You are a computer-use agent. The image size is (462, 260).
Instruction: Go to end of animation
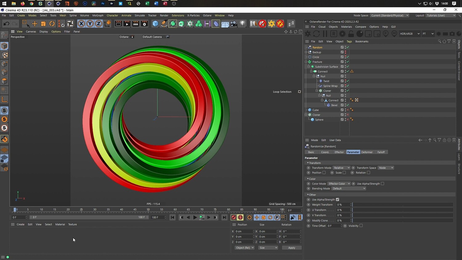coord(225,217)
